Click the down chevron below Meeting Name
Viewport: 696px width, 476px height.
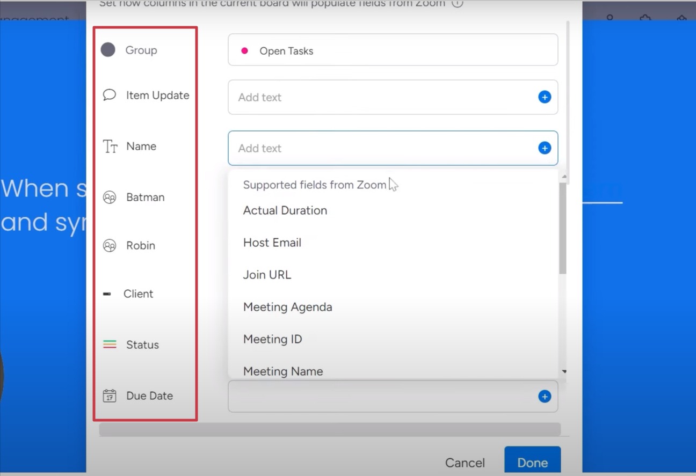coord(564,371)
